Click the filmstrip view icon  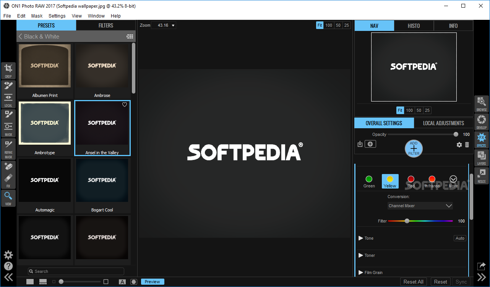tap(43, 282)
